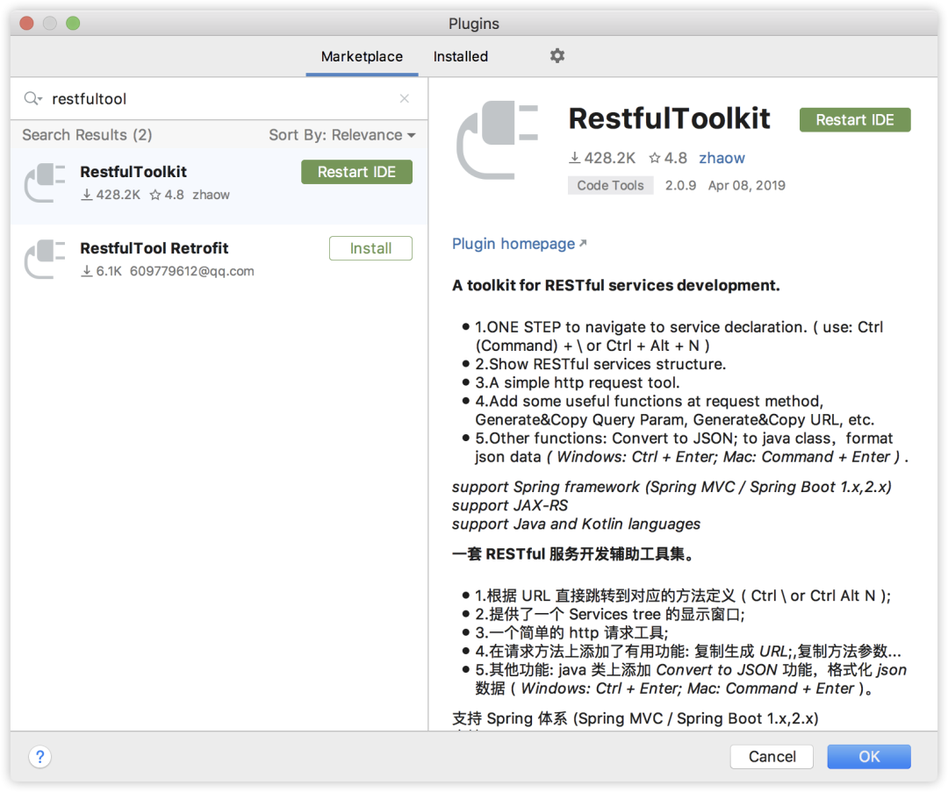Open the Sort By: Relevance dropdown
The height and width of the screenshot is (792, 948).
341,135
